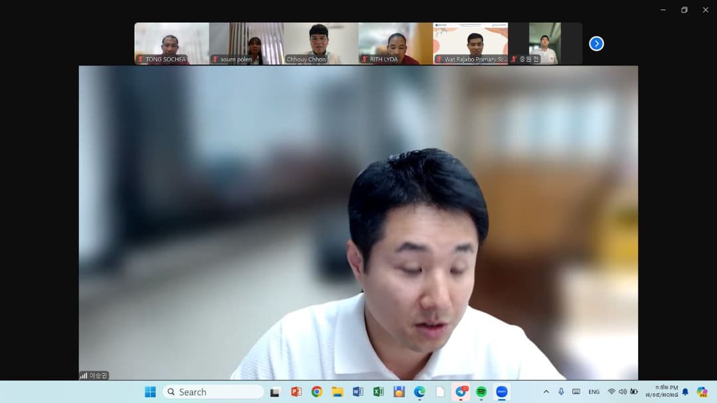Select TONG SOCHEA's video thumbnail
The width and height of the screenshot is (717, 403).
[171, 44]
